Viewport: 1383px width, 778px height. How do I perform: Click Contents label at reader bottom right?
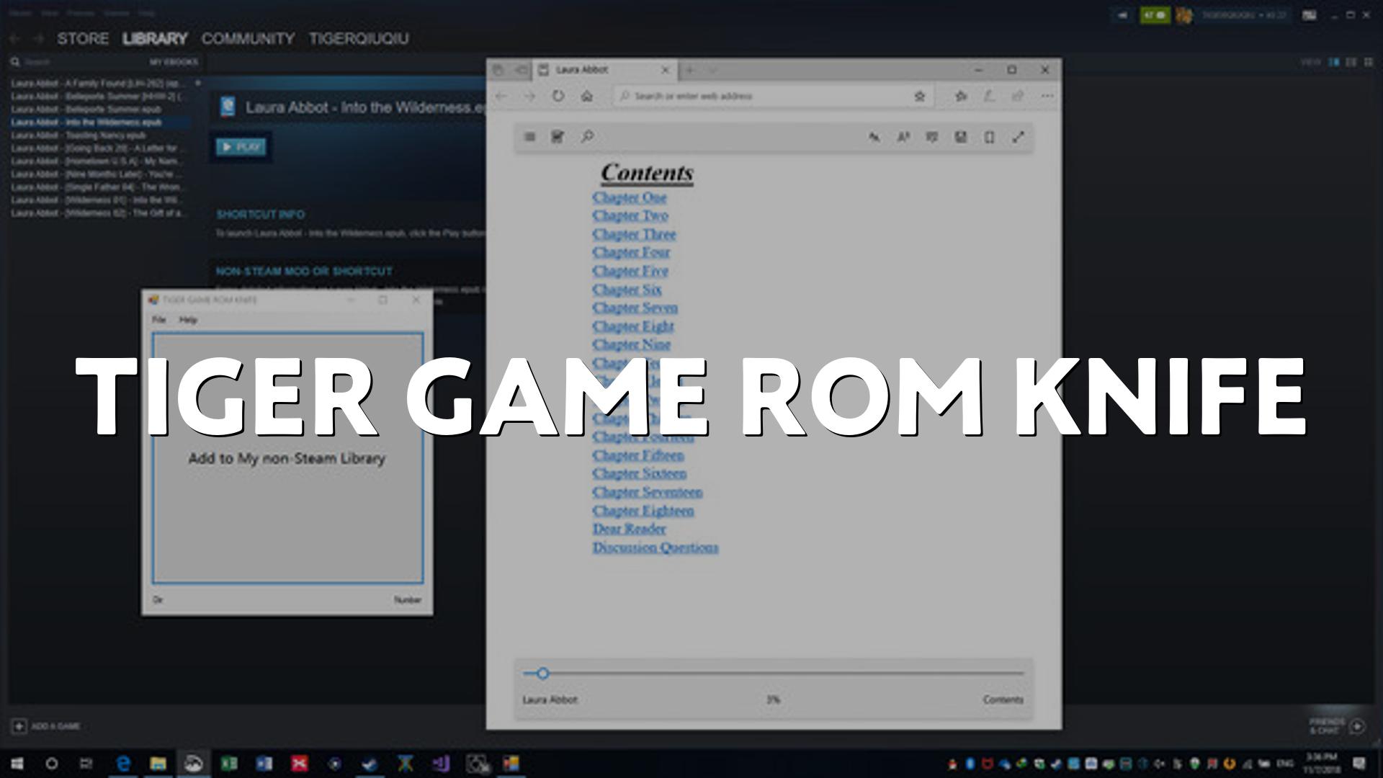[1003, 699]
